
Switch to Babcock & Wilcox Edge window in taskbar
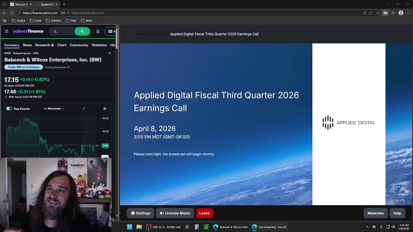click(x=230, y=227)
